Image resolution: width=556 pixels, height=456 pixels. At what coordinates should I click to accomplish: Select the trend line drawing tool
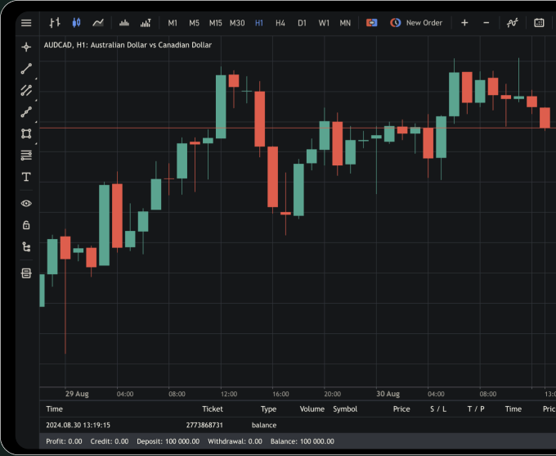coord(26,69)
